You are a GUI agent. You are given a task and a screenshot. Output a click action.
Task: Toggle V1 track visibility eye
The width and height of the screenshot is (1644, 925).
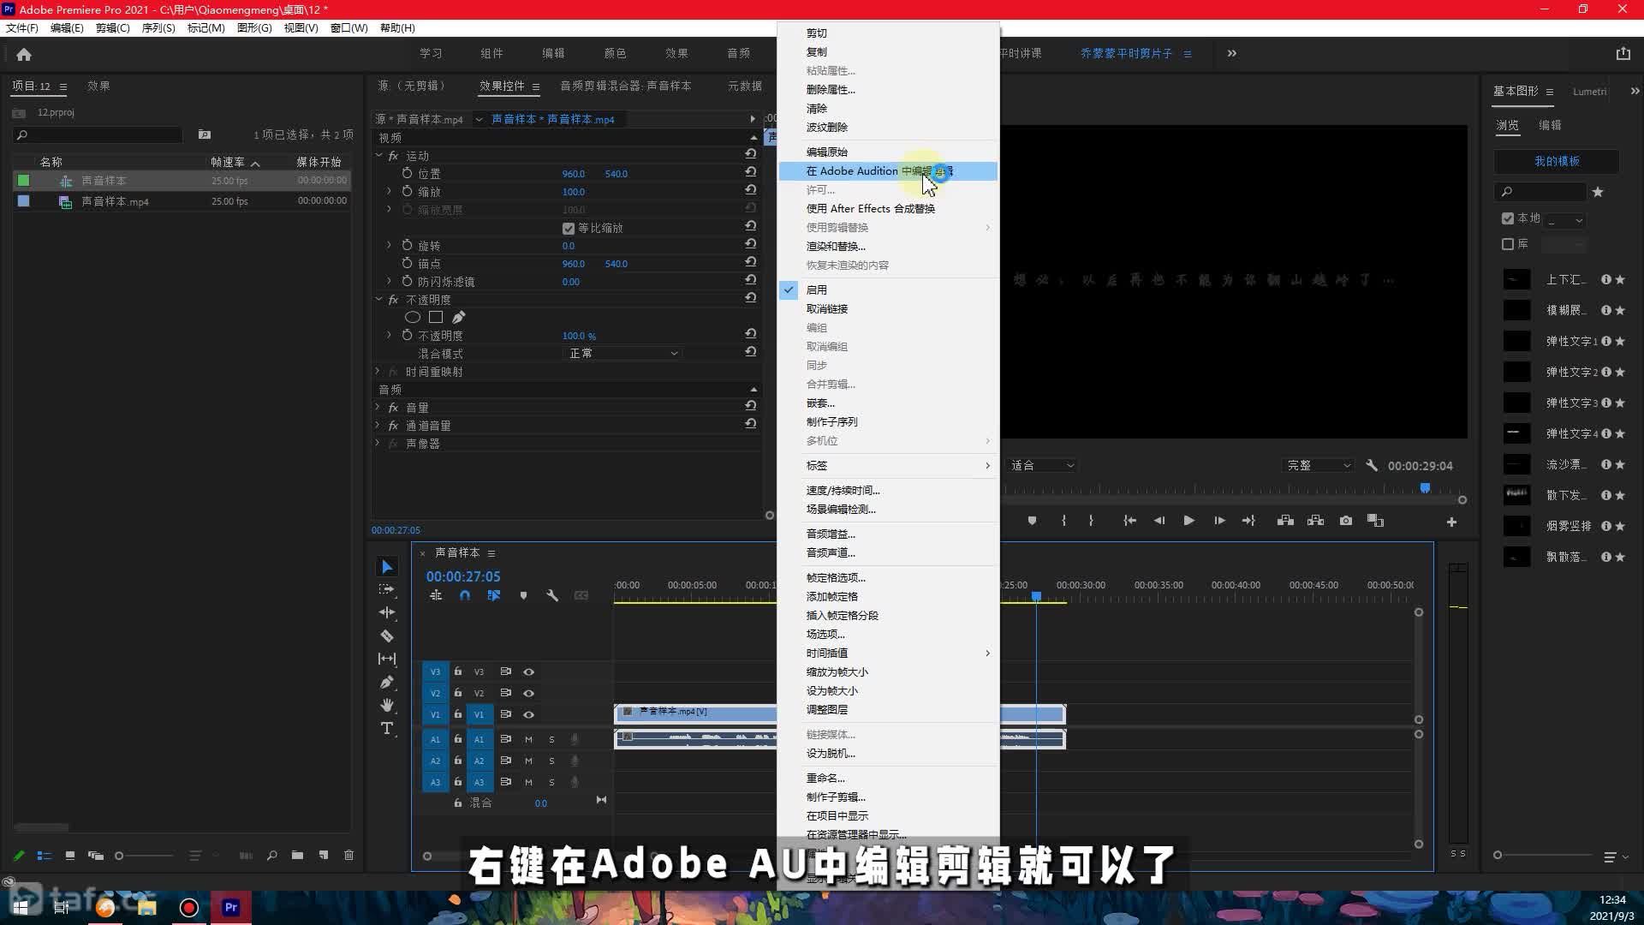(x=528, y=714)
